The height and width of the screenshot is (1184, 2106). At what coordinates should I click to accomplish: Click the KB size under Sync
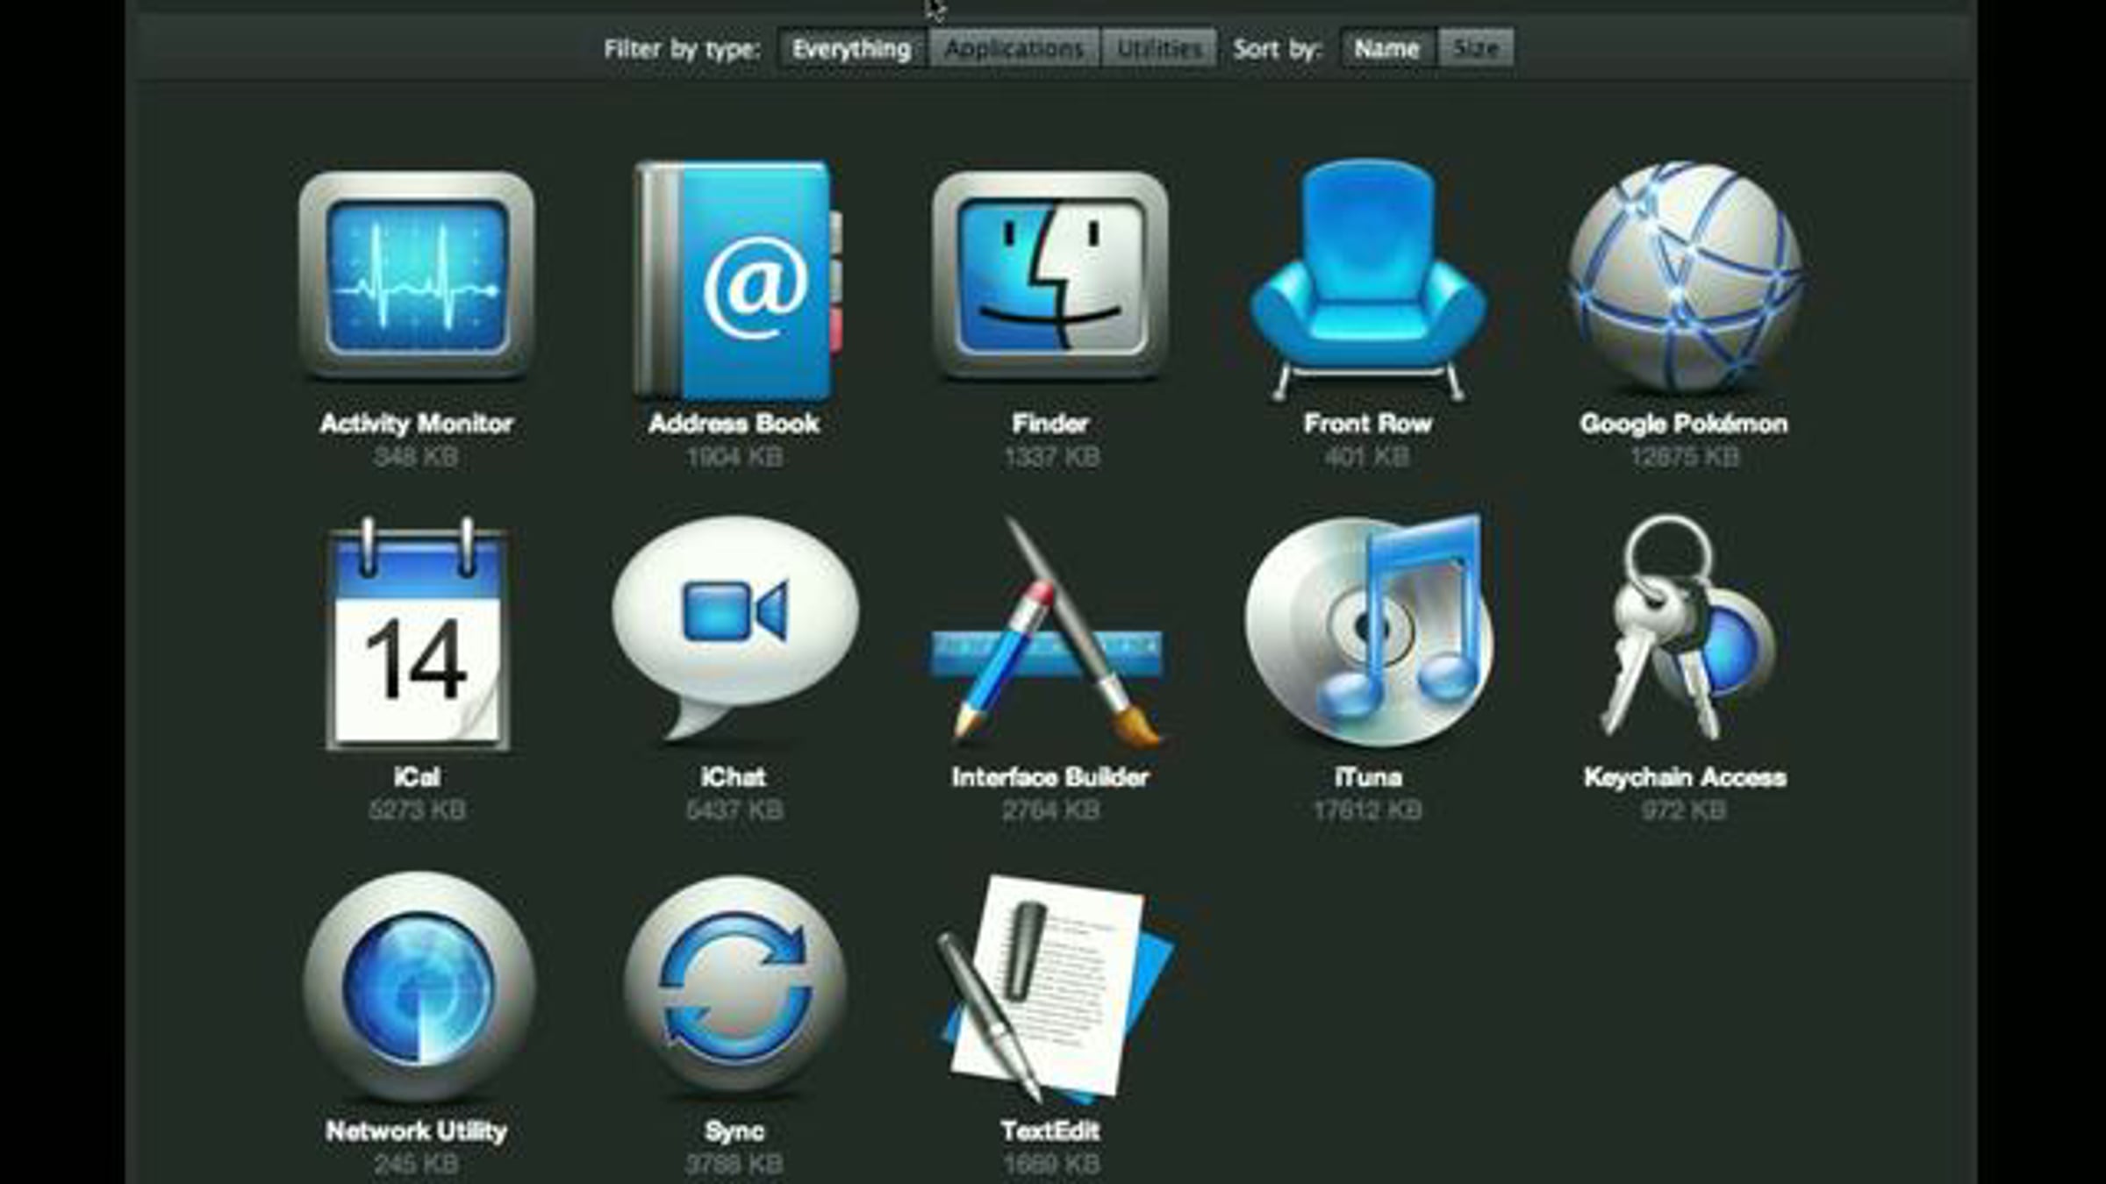pos(734,1165)
